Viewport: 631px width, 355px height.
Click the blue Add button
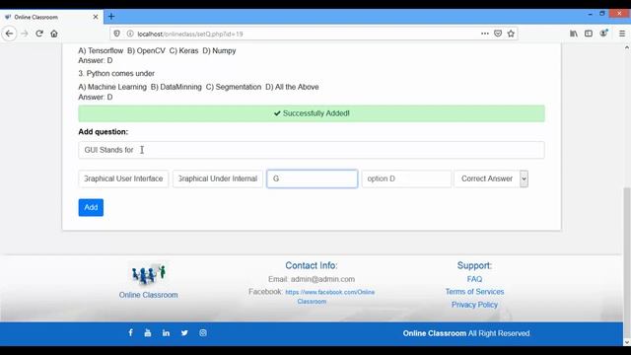pyautogui.click(x=91, y=208)
